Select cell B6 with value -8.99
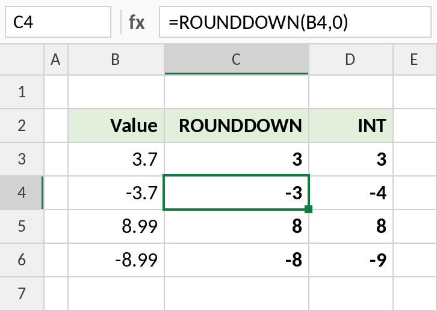Viewport: 437px width, 311px height. 116,260
